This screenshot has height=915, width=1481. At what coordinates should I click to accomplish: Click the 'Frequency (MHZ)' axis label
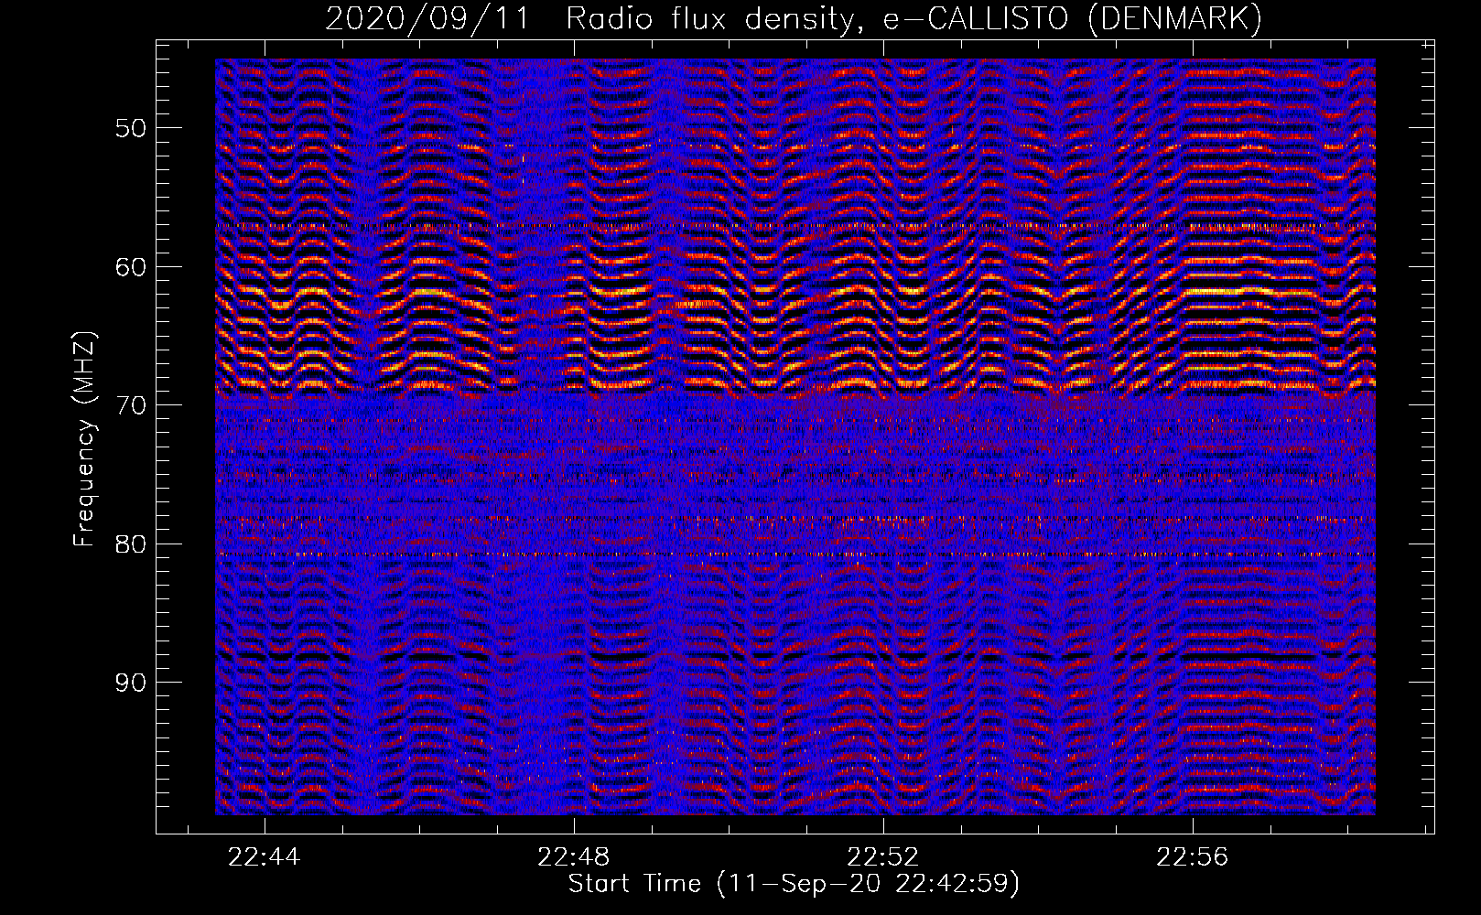(x=84, y=440)
